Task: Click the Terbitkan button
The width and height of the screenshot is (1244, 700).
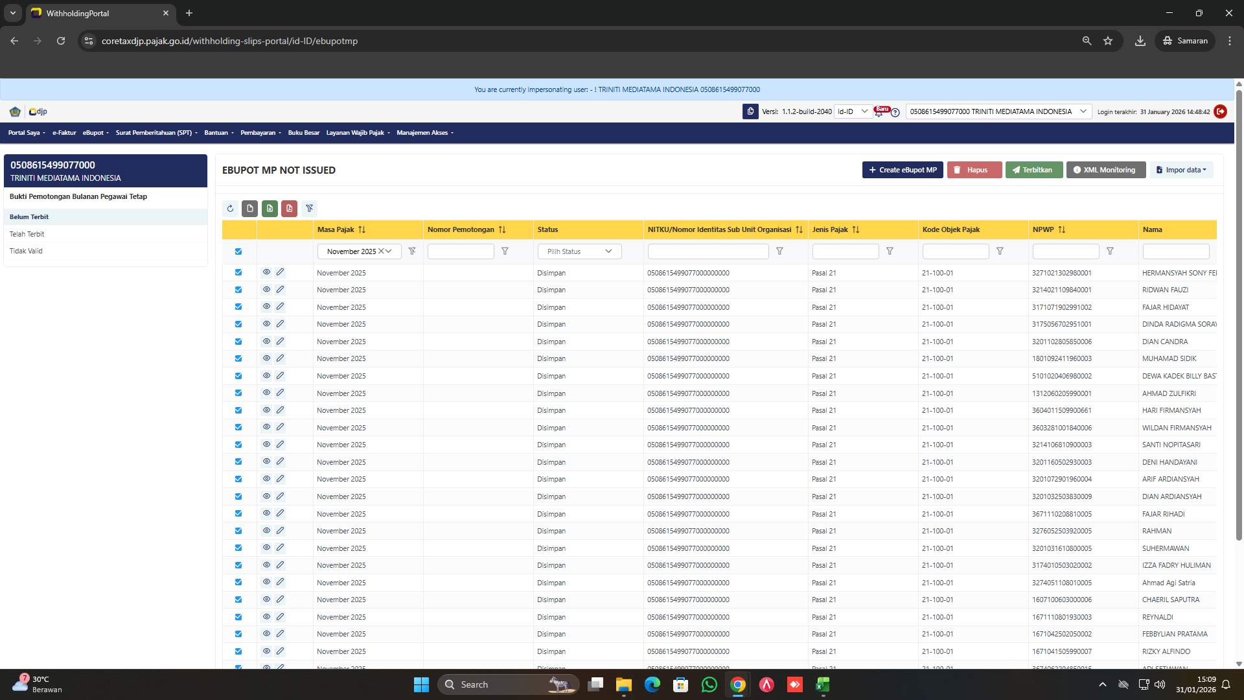Action: (1034, 170)
